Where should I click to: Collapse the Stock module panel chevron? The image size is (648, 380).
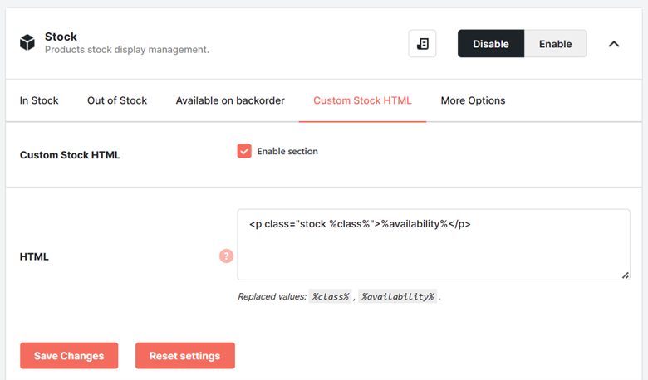click(x=614, y=44)
